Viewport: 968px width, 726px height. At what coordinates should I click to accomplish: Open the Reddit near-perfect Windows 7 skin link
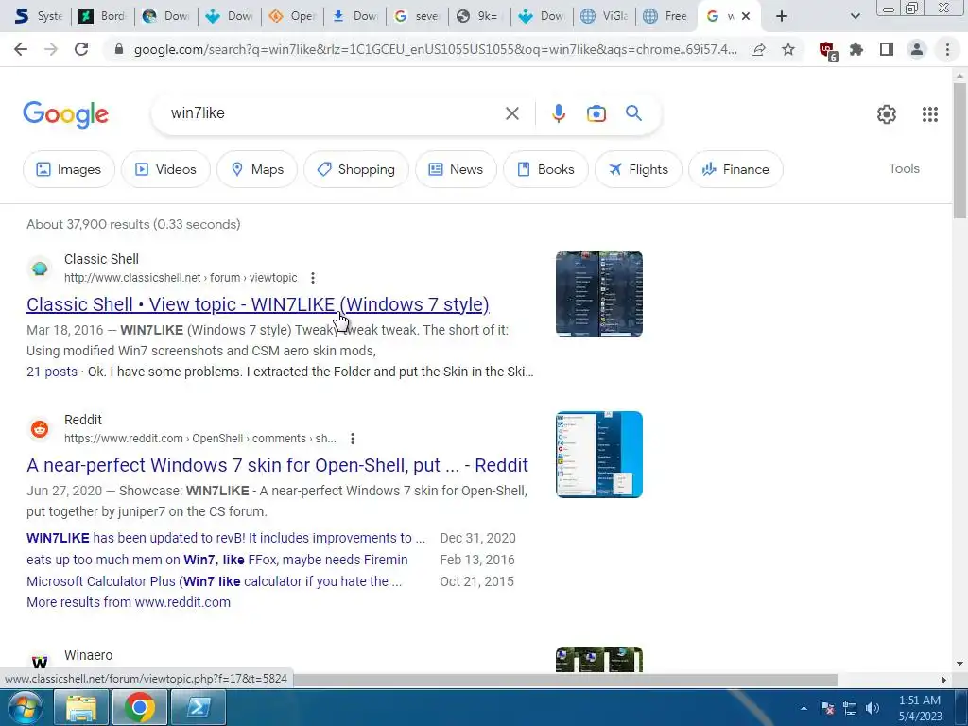277,465
